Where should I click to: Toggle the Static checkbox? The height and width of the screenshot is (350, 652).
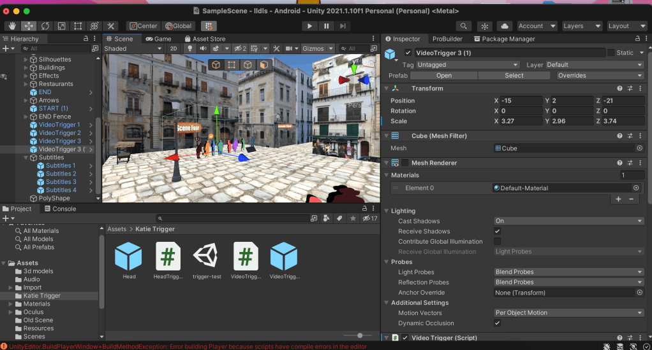coord(611,53)
